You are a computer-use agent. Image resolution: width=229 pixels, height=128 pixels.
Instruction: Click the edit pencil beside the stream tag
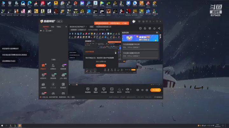110,27
